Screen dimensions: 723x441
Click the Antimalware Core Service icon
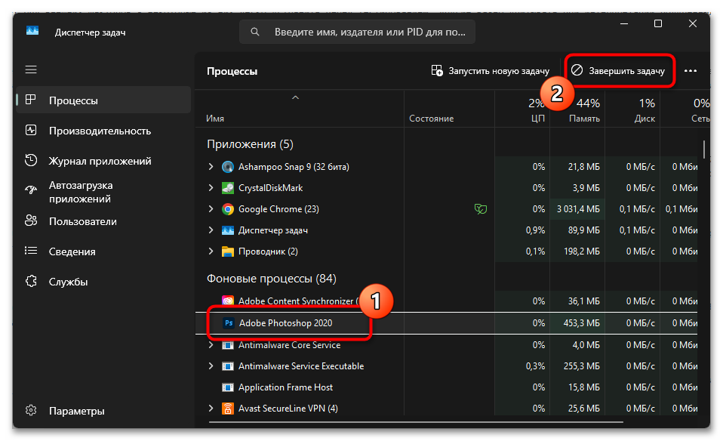point(228,345)
